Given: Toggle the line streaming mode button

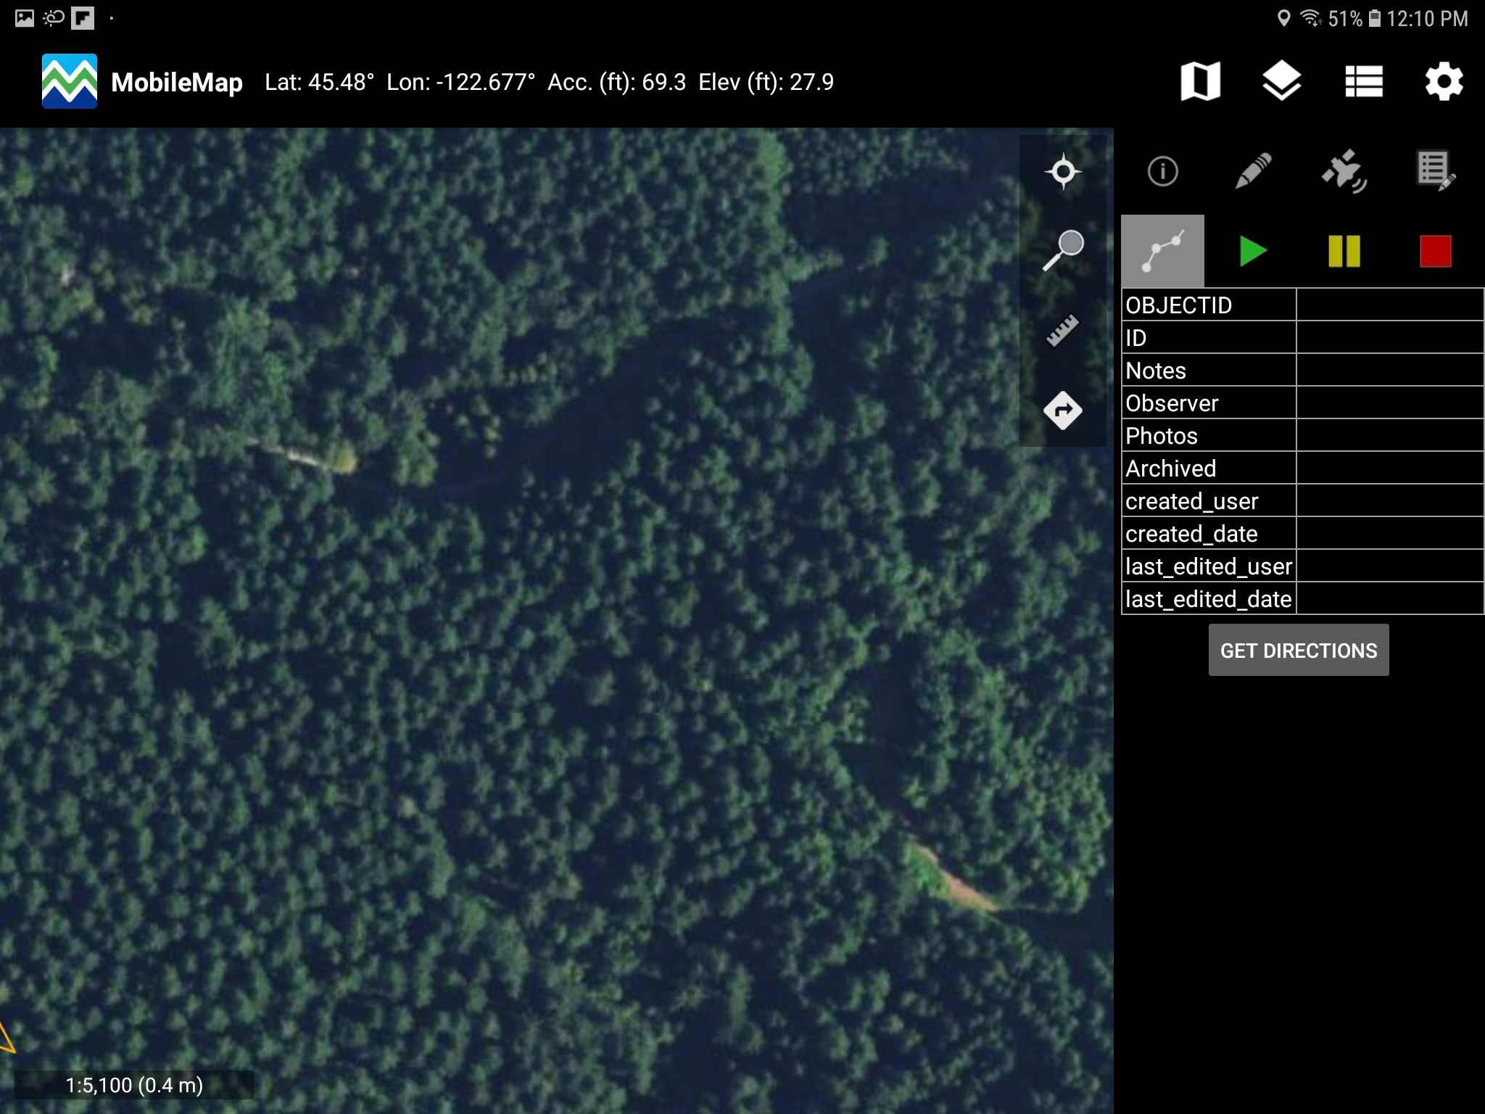Looking at the screenshot, I should 1162,251.
